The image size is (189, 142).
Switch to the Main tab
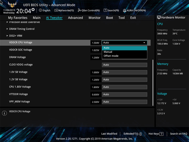[37, 18]
